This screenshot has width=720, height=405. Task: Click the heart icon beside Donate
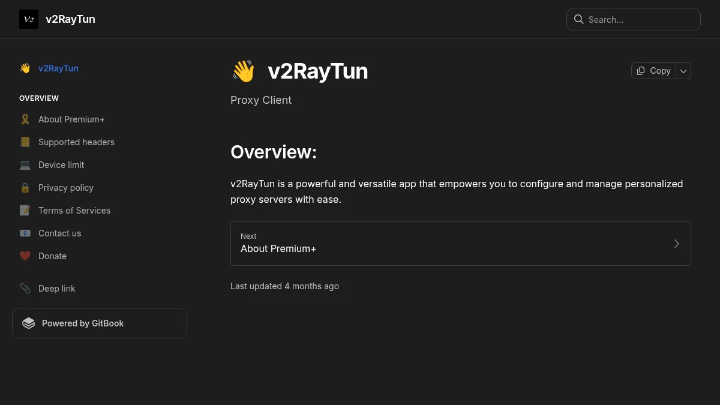[25, 256]
